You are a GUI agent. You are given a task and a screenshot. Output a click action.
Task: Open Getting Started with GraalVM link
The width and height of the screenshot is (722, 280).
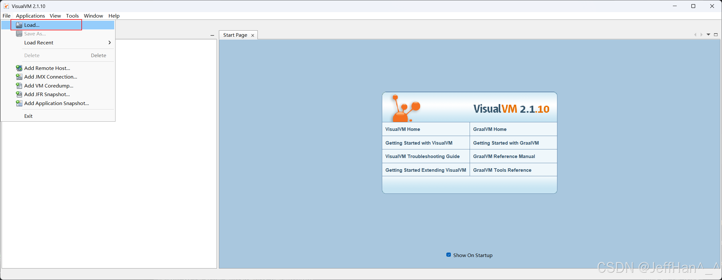[506, 143]
